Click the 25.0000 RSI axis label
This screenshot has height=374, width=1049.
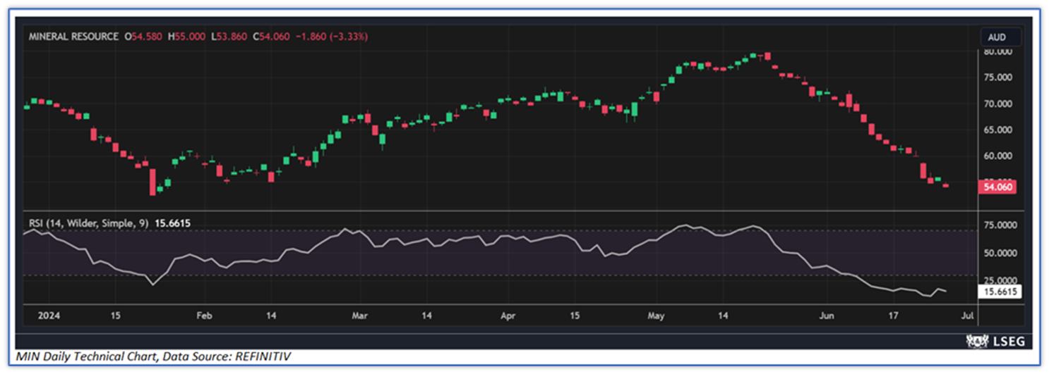pos(1000,280)
